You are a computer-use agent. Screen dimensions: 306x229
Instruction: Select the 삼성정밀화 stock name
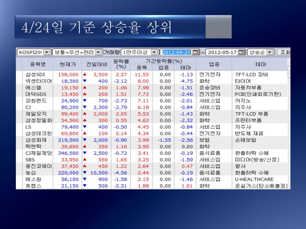(39, 120)
